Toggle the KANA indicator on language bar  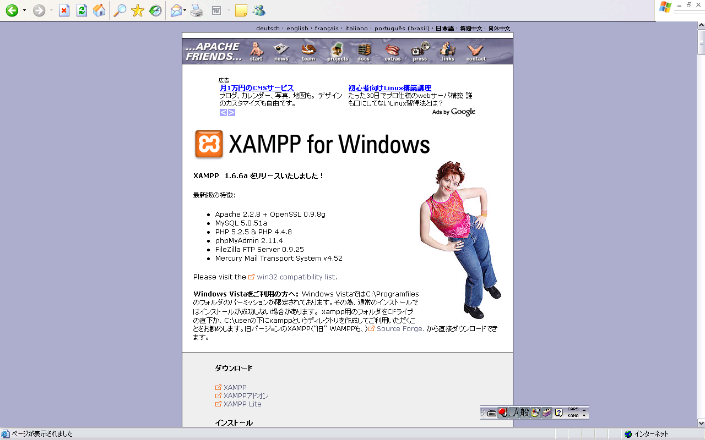pyautogui.click(x=573, y=416)
